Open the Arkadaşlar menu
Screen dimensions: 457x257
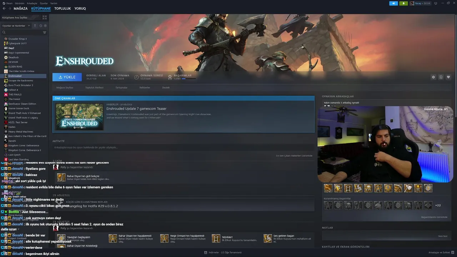click(32, 3)
